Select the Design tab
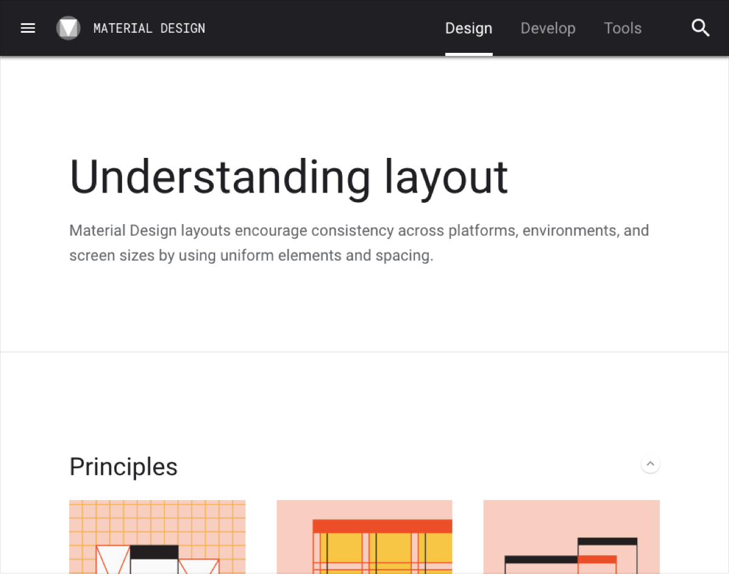Image resolution: width=729 pixels, height=574 pixels. point(469,28)
